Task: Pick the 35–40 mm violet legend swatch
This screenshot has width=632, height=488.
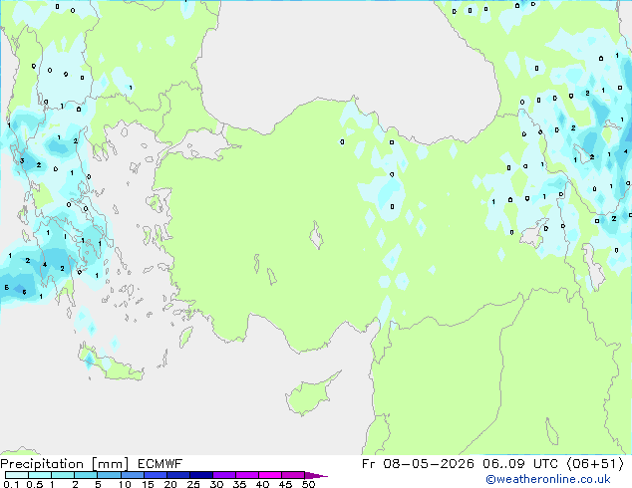Action: 246,475
